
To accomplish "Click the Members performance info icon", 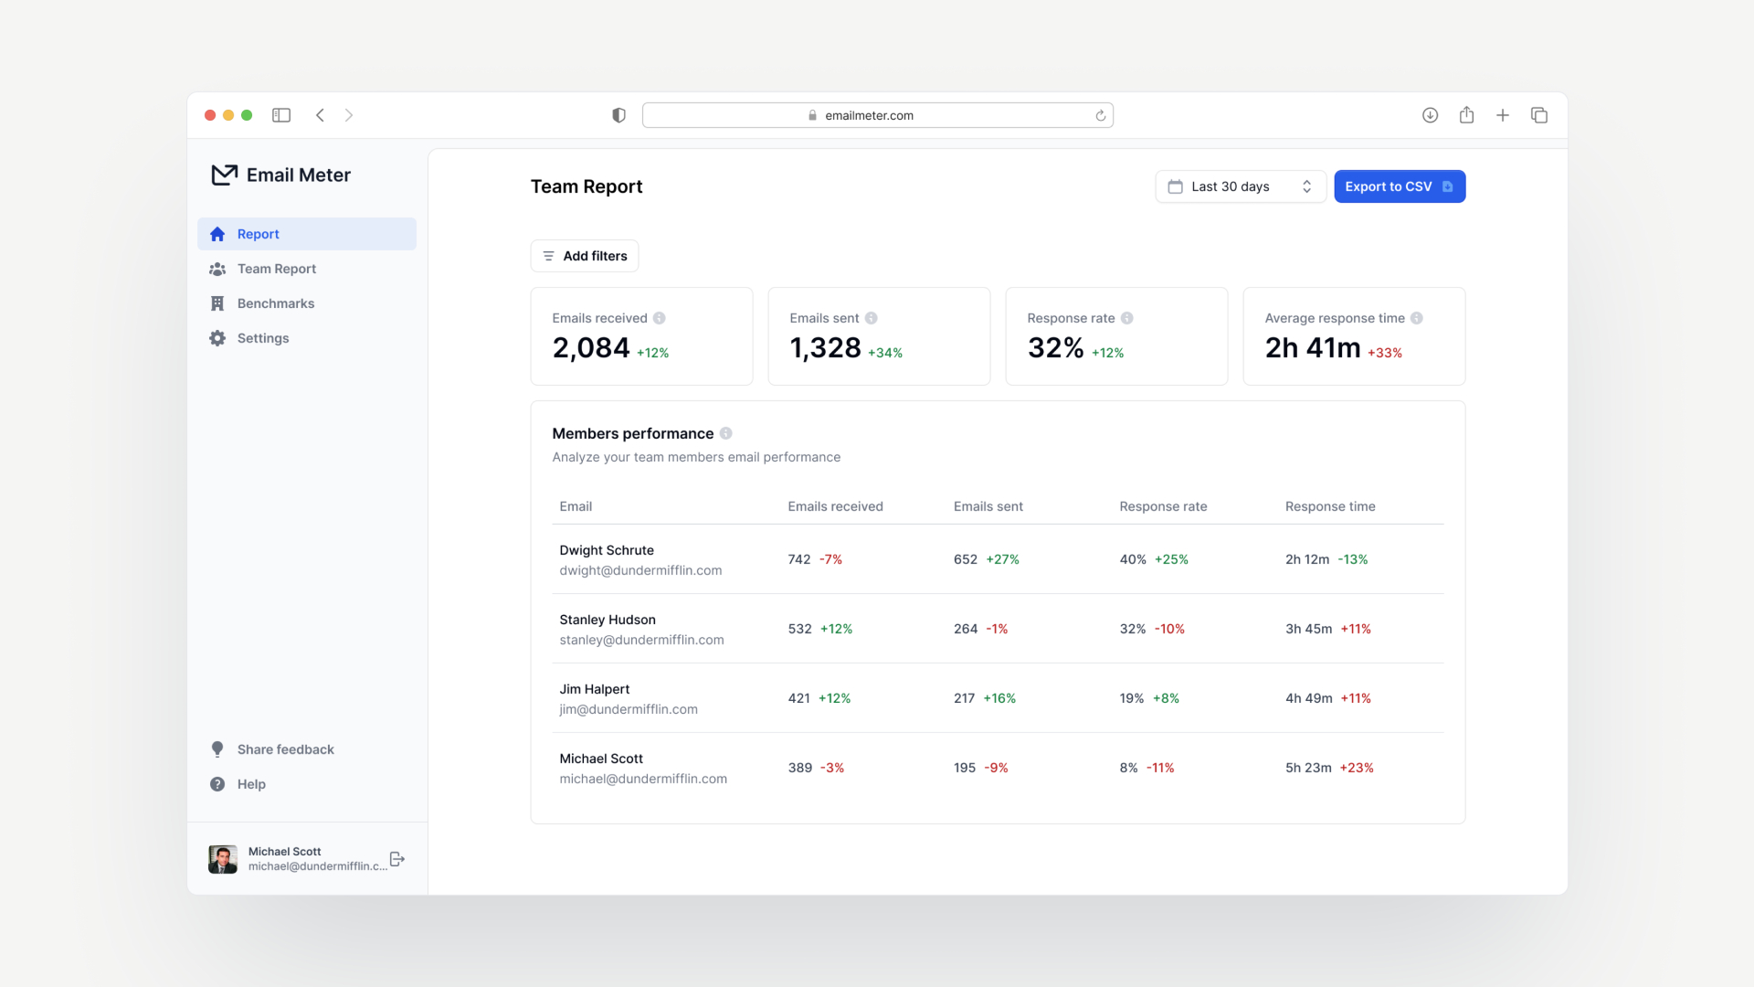I will point(725,434).
